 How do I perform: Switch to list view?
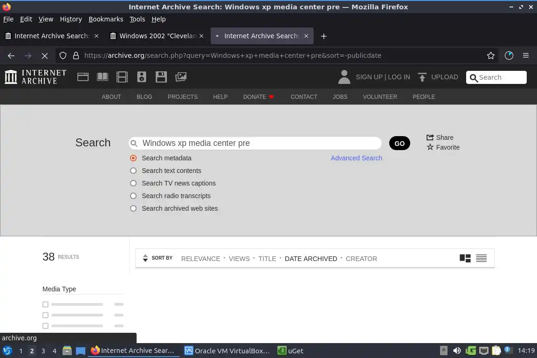click(x=481, y=258)
